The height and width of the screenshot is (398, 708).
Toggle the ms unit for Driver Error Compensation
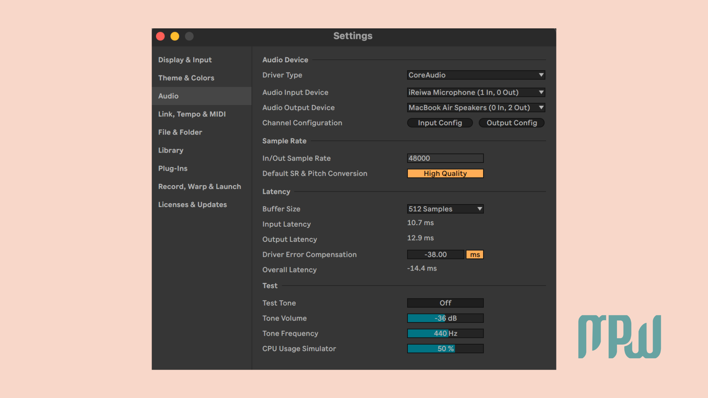coord(475,254)
